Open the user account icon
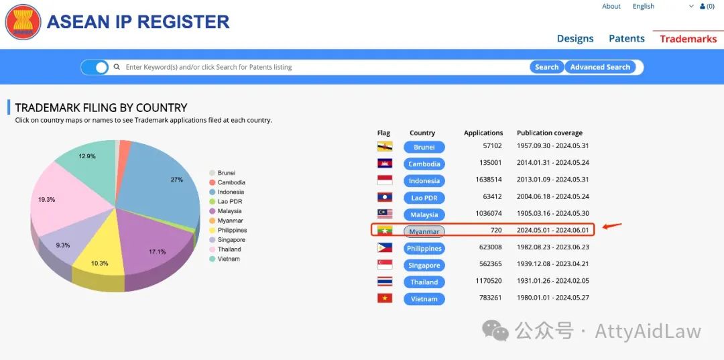This screenshot has width=724, height=360. [x=703, y=7]
